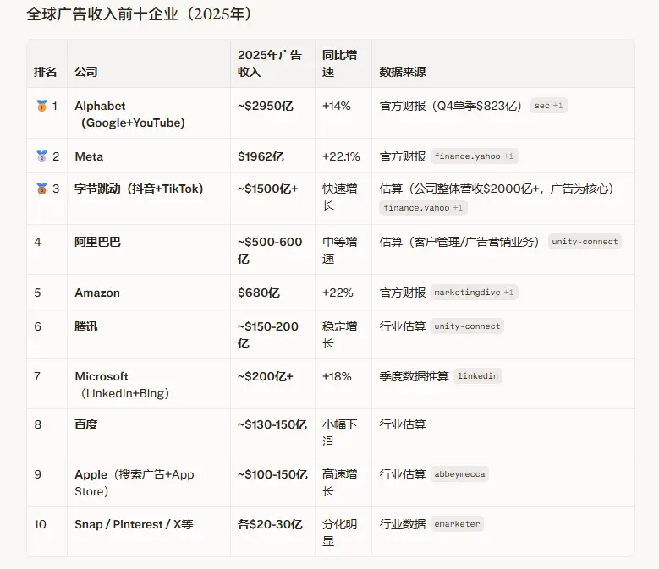659x569 pixels.
Task: Click the ~$130-150亿 revenue value
Action: (272, 424)
